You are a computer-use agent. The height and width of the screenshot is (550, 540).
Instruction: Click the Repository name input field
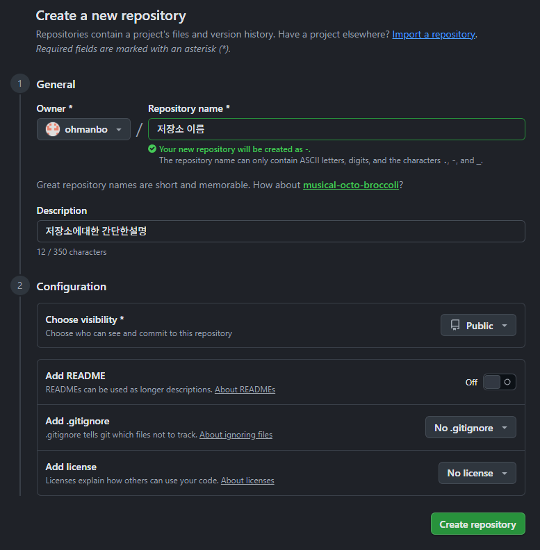(x=336, y=129)
